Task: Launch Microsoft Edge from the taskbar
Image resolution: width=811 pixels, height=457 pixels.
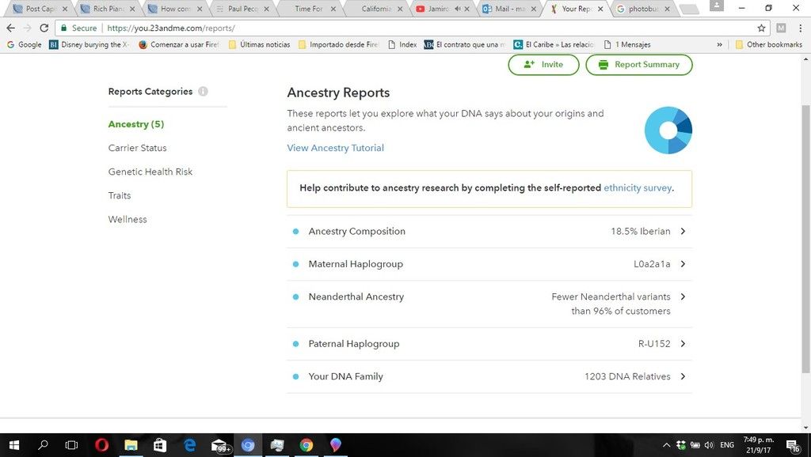Action: [x=190, y=444]
